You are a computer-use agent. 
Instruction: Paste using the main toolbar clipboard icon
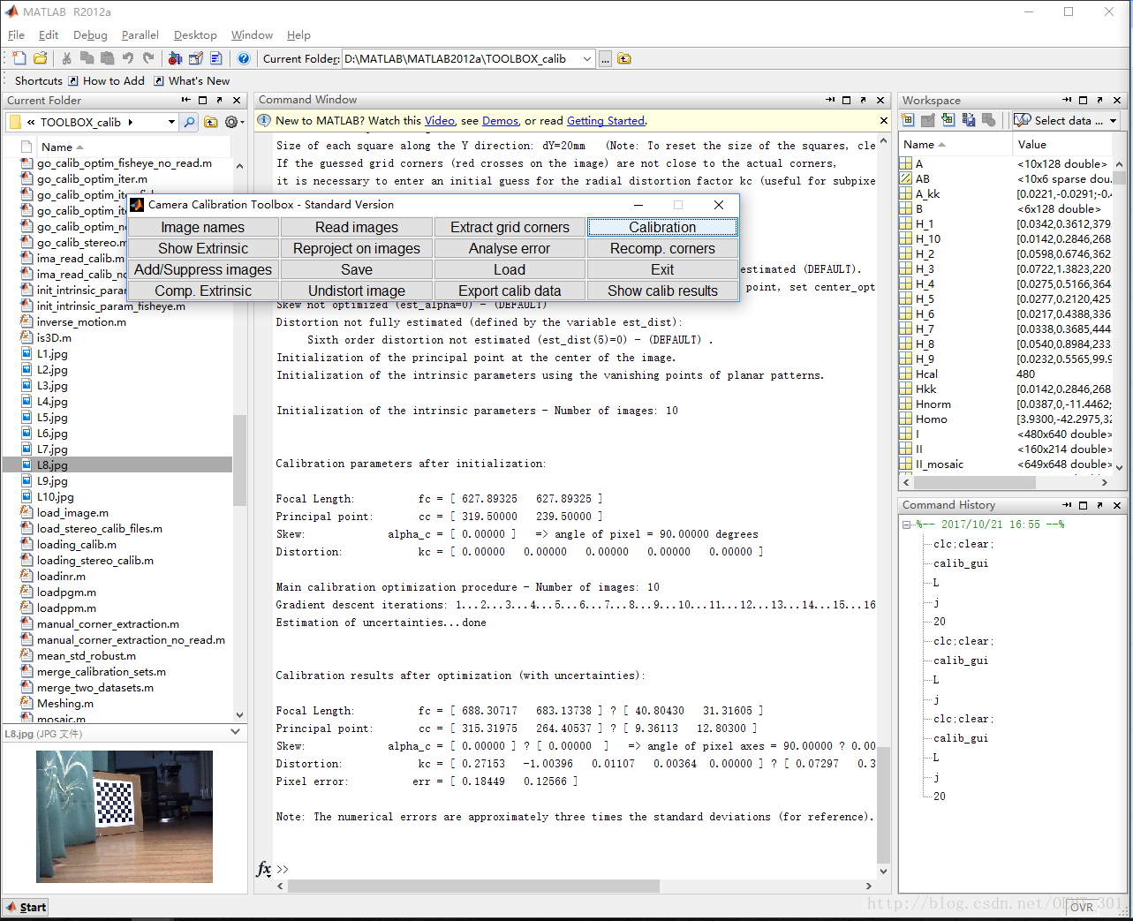107,58
